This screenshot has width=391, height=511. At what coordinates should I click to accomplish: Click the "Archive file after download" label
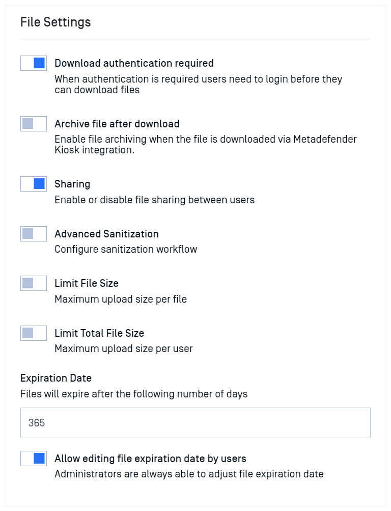tap(117, 124)
